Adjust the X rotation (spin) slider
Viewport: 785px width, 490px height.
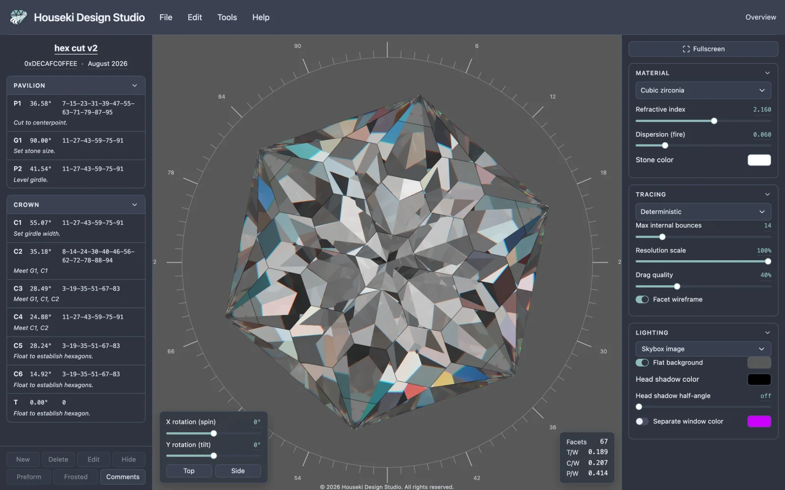[213, 434]
